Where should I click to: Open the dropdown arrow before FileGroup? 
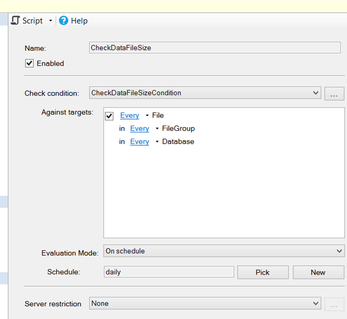coord(157,129)
